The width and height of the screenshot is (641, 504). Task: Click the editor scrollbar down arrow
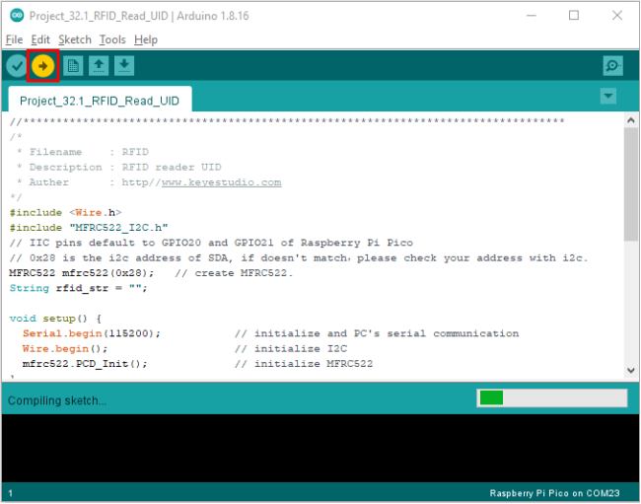(x=631, y=370)
